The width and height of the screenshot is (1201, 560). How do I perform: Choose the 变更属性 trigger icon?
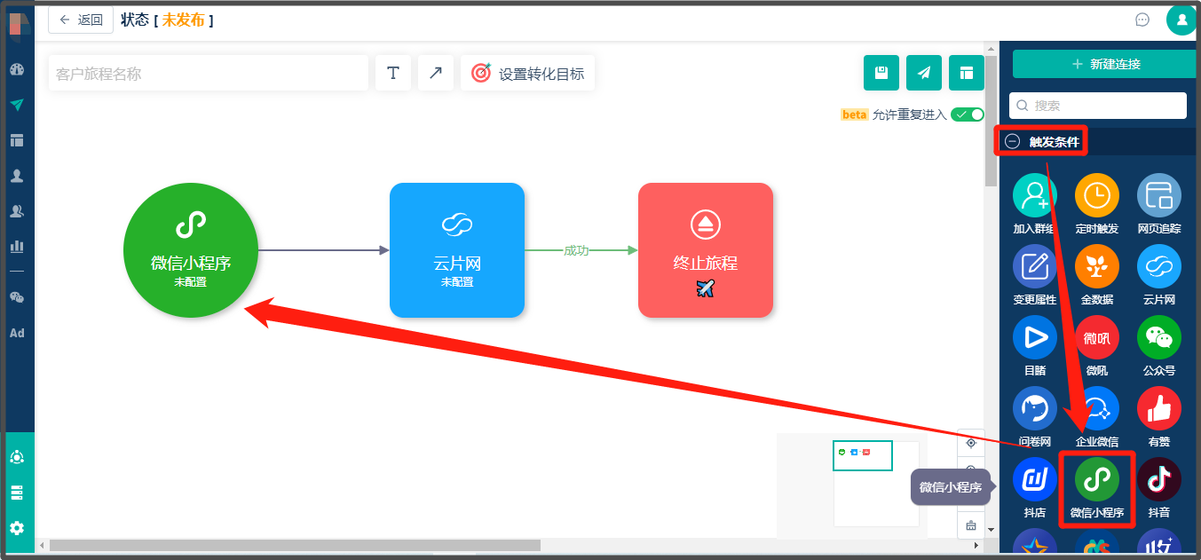[1035, 267]
